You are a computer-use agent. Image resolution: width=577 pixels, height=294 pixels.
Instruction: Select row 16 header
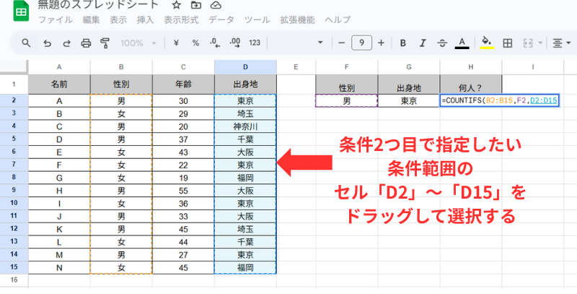tap(14, 280)
